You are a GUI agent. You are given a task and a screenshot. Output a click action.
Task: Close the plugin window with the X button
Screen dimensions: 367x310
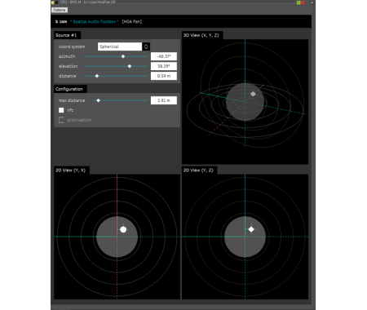(x=312, y=2)
